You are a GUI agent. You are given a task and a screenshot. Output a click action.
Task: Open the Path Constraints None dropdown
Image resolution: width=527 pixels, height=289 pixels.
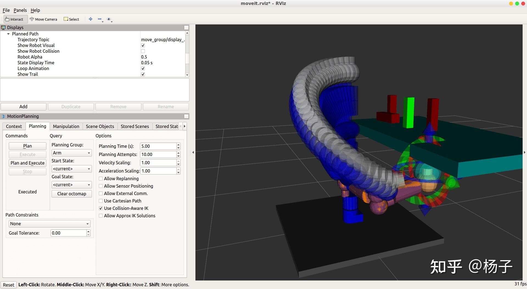coord(49,224)
